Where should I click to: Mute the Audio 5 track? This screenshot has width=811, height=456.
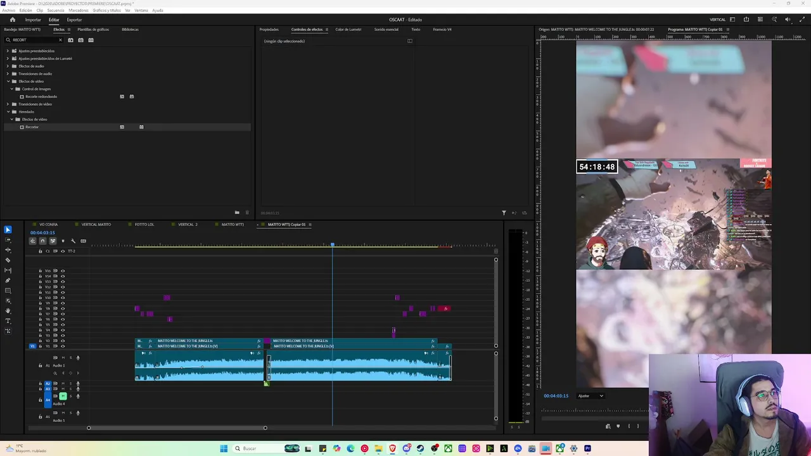(63, 413)
